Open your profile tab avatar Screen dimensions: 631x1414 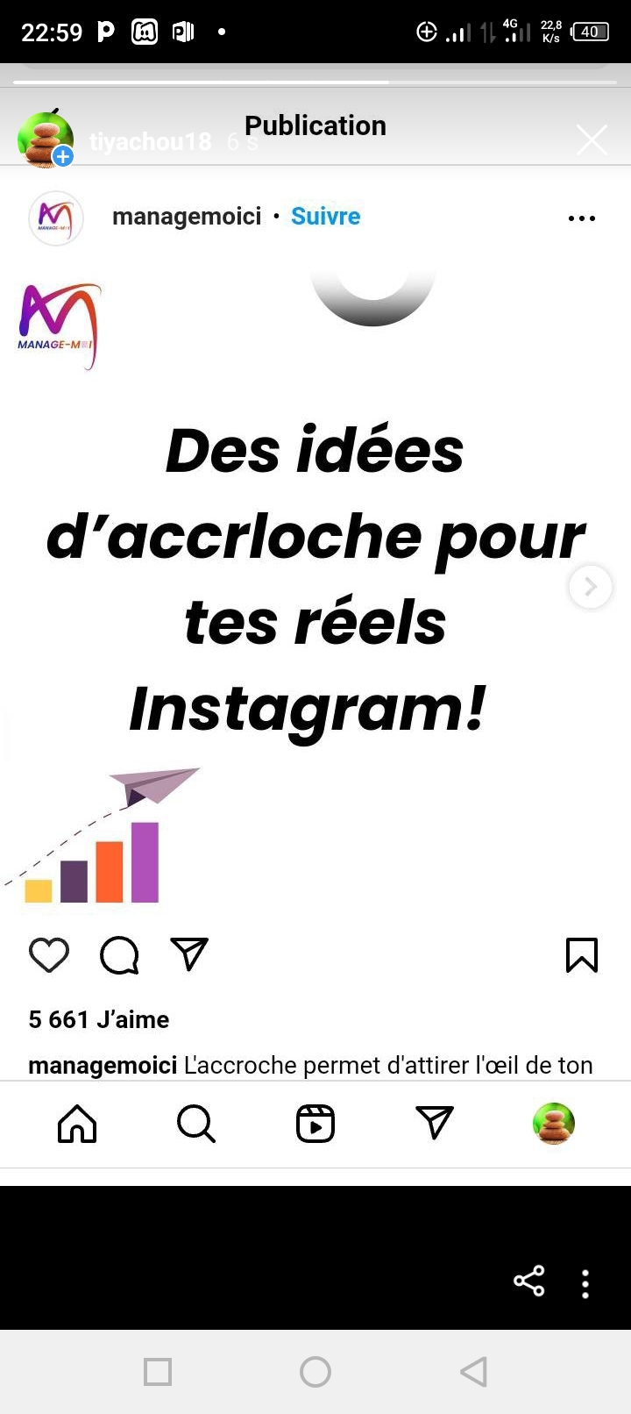tap(554, 1124)
